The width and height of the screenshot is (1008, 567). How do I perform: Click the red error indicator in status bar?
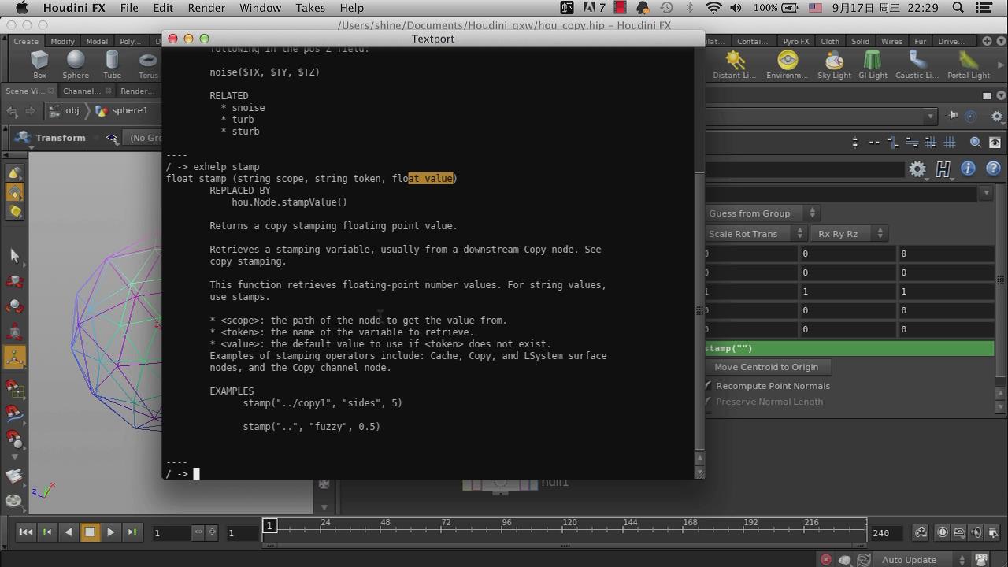[825, 560]
